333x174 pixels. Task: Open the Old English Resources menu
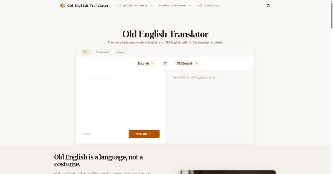134,6
